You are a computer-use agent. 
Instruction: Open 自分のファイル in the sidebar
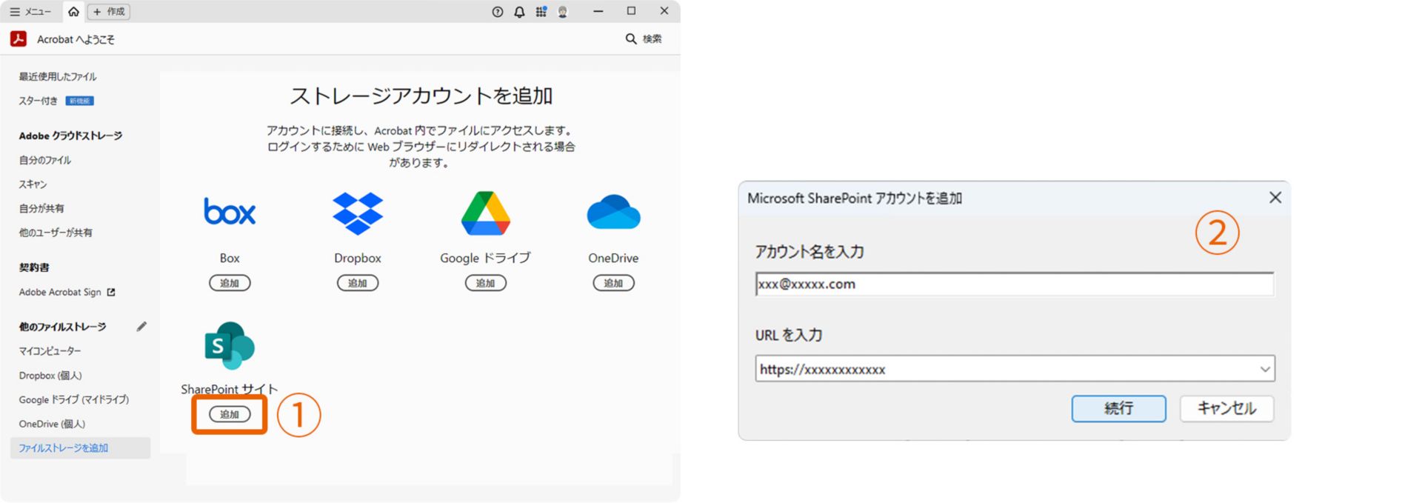coord(45,160)
